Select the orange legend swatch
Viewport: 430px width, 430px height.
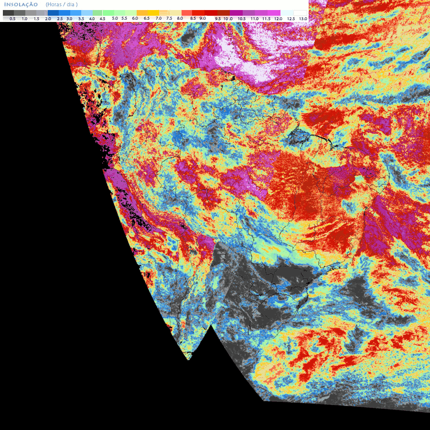[x=142, y=13]
